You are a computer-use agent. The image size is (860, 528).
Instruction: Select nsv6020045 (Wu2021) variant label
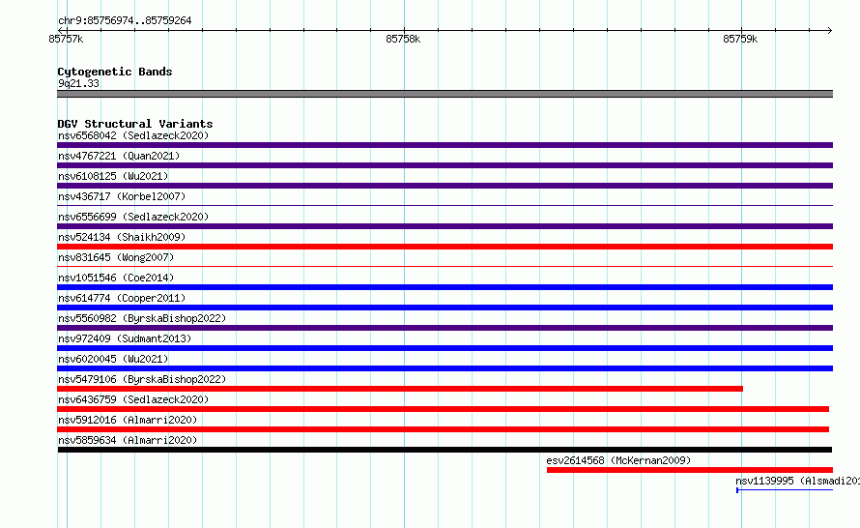pyautogui.click(x=113, y=359)
